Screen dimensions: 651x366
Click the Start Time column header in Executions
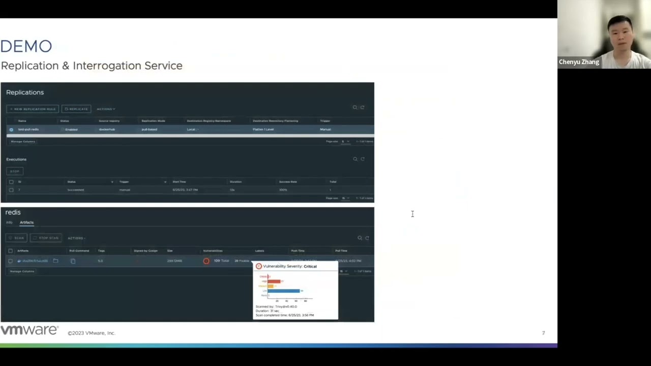click(179, 181)
